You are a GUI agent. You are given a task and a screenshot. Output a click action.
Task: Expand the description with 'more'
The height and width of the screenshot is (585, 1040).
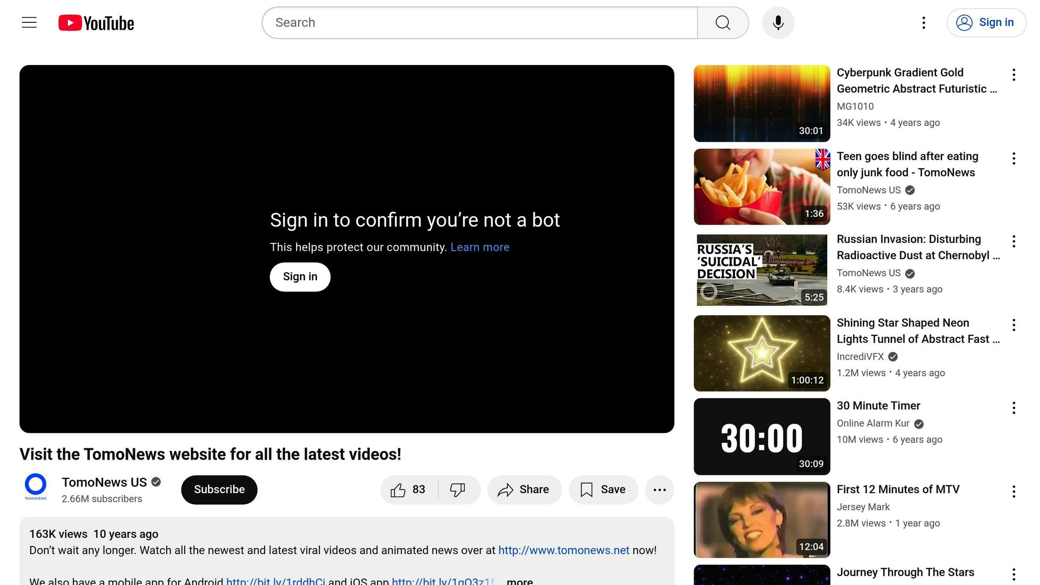pos(519,581)
